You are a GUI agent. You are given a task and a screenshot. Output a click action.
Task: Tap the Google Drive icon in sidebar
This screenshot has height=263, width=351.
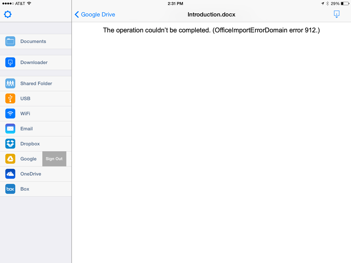[10, 159]
